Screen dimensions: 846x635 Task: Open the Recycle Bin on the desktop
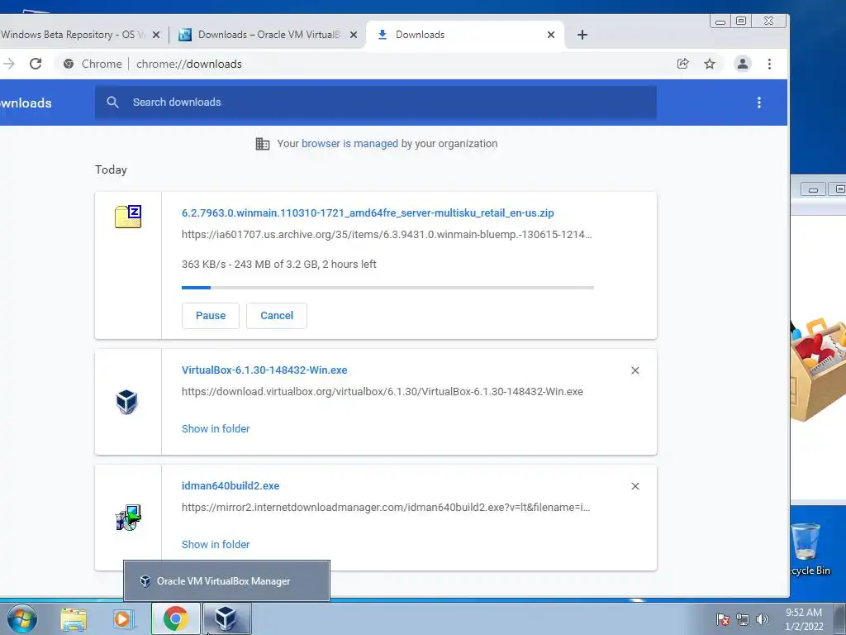tap(808, 549)
